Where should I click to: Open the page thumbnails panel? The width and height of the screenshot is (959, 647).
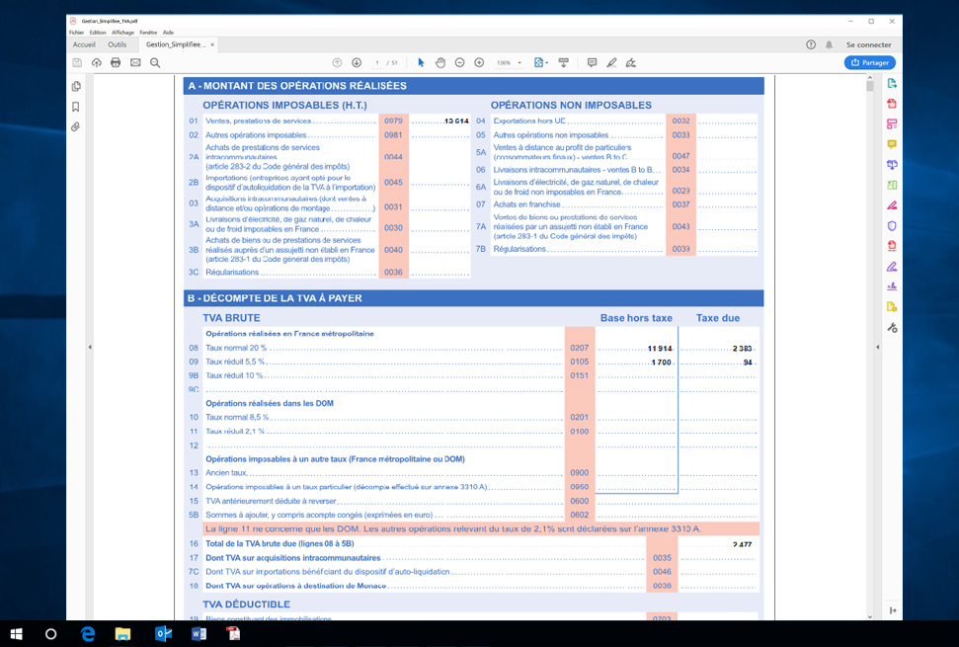coord(76,86)
